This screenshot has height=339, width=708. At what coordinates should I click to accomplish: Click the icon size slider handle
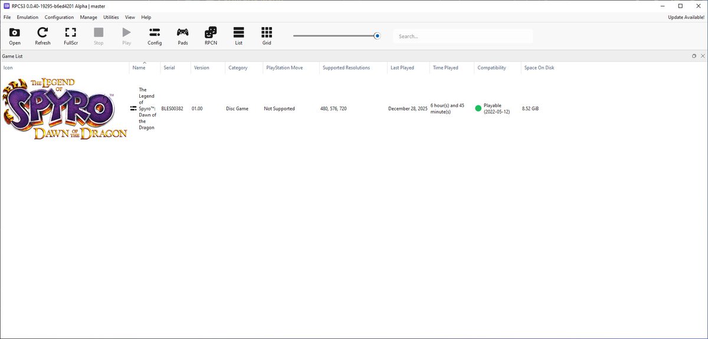(377, 36)
